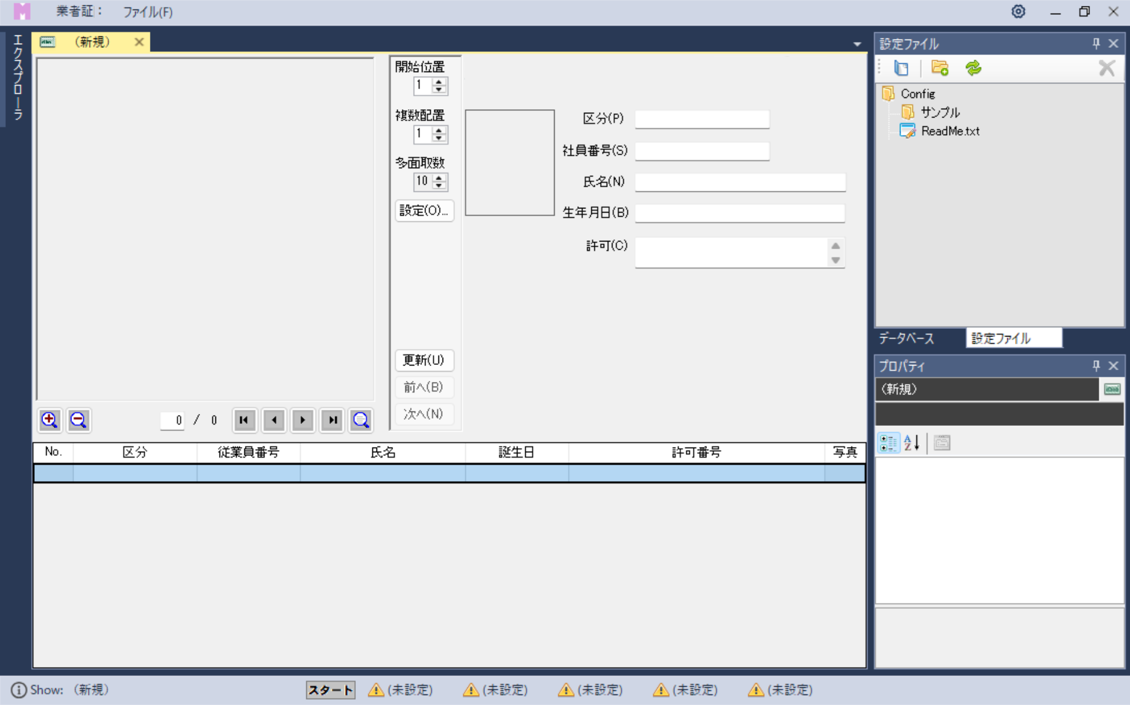Close the プロパティ panel
Screen dimensions: 1130x705
[1113, 366]
